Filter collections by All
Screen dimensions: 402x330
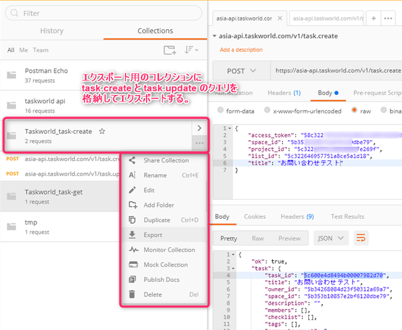11,50
